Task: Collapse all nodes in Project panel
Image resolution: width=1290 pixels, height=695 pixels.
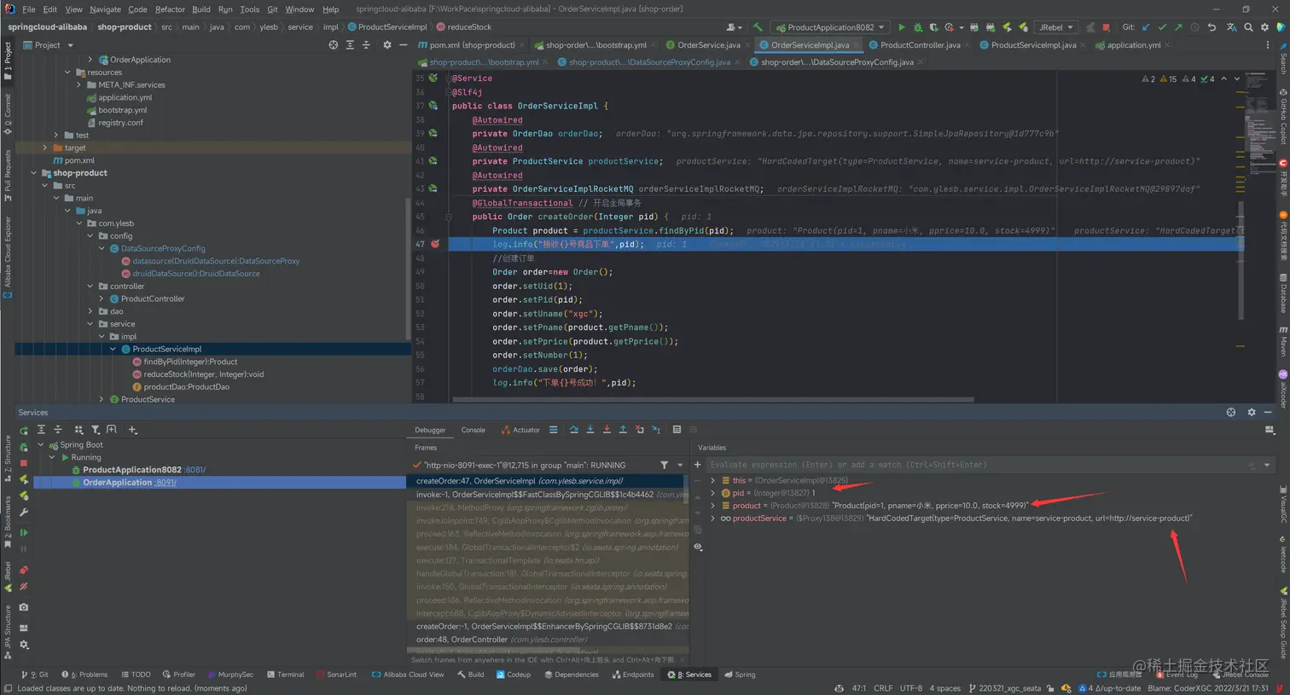Action: tap(366, 45)
